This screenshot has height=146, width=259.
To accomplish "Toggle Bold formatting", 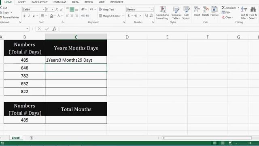I will pyautogui.click(x=24, y=16).
